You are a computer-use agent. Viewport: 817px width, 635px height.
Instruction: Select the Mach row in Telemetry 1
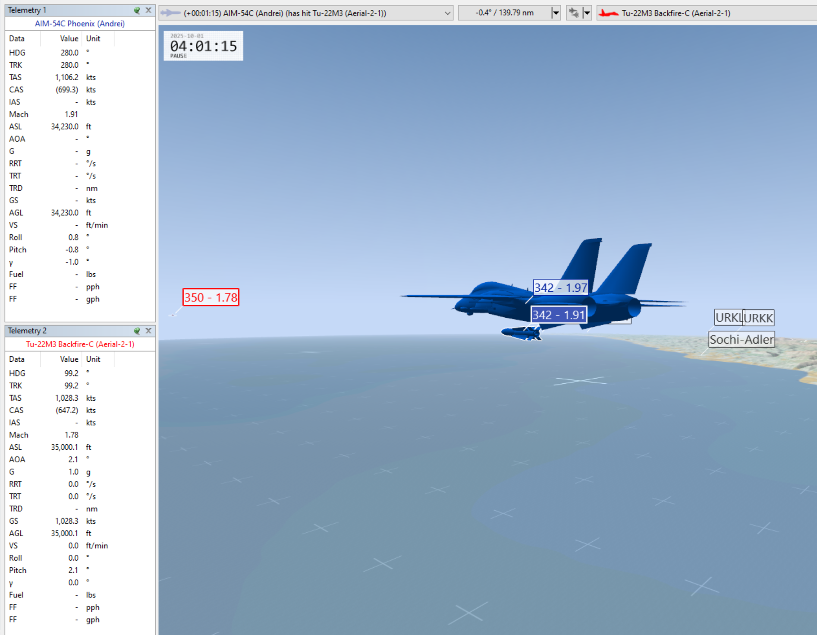80,114
